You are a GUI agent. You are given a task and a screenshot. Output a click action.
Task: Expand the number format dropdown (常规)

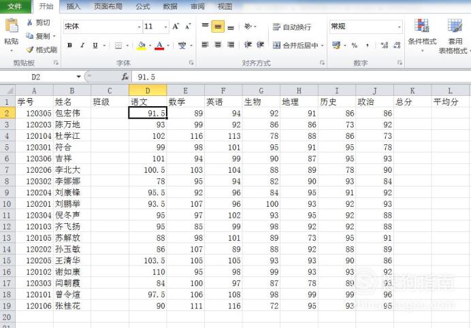click(x=400, y=27)
